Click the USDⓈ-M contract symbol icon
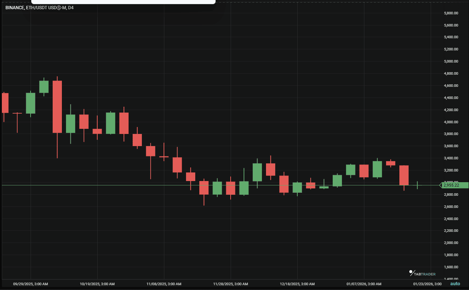The height and width of the screenshot is (290, 469). [x=58, y=7]
